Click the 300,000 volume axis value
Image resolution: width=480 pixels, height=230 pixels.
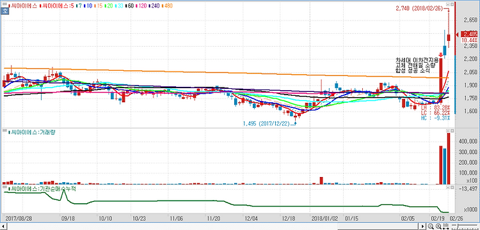[468, 153]
